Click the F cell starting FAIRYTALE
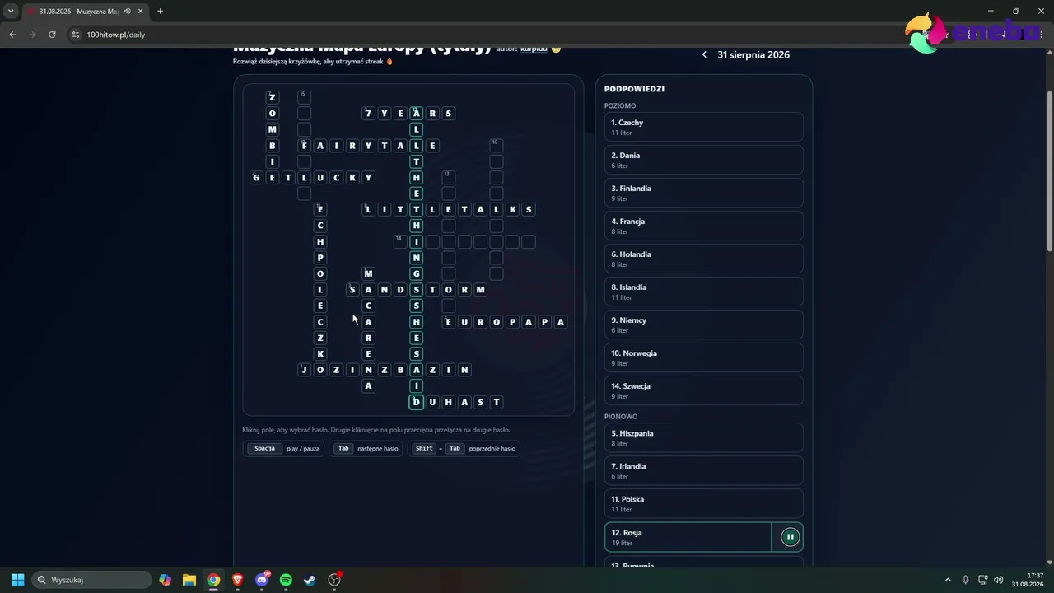The image size is (1054, 593). pos(304,145)
